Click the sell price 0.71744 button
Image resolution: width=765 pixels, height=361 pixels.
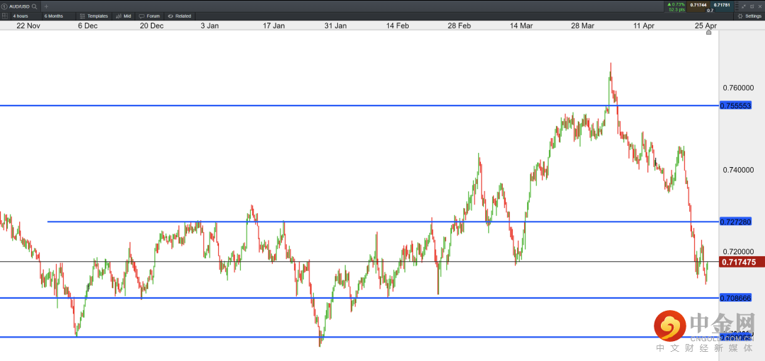698,6
